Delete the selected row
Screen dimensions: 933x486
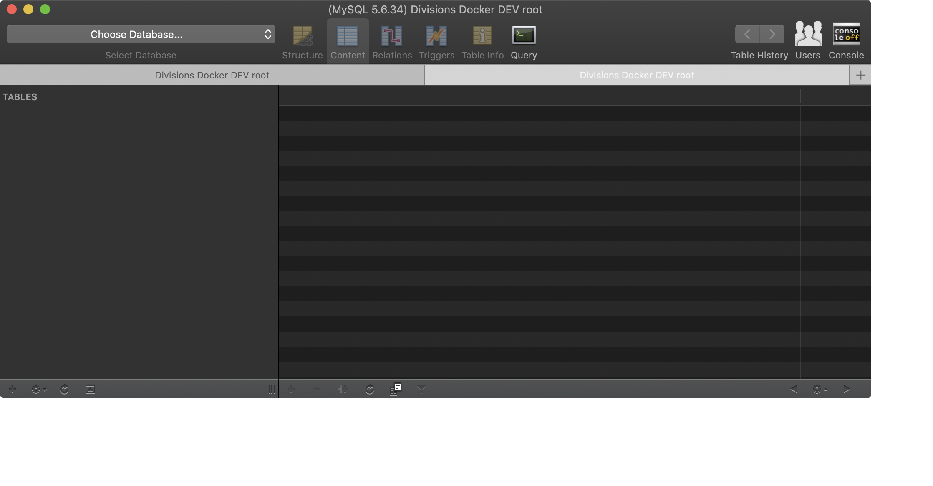(x=317, y=389)
